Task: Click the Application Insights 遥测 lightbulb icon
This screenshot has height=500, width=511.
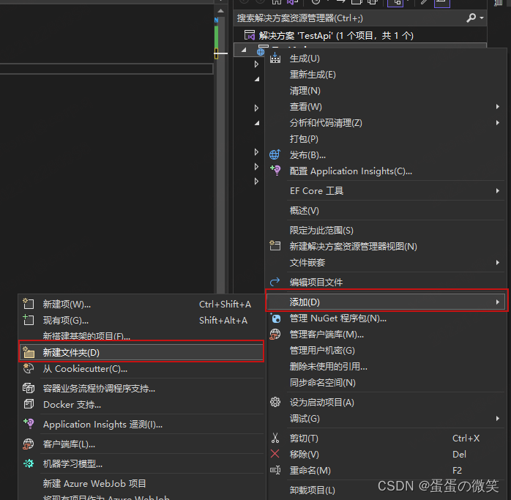Action: point(29,424)
